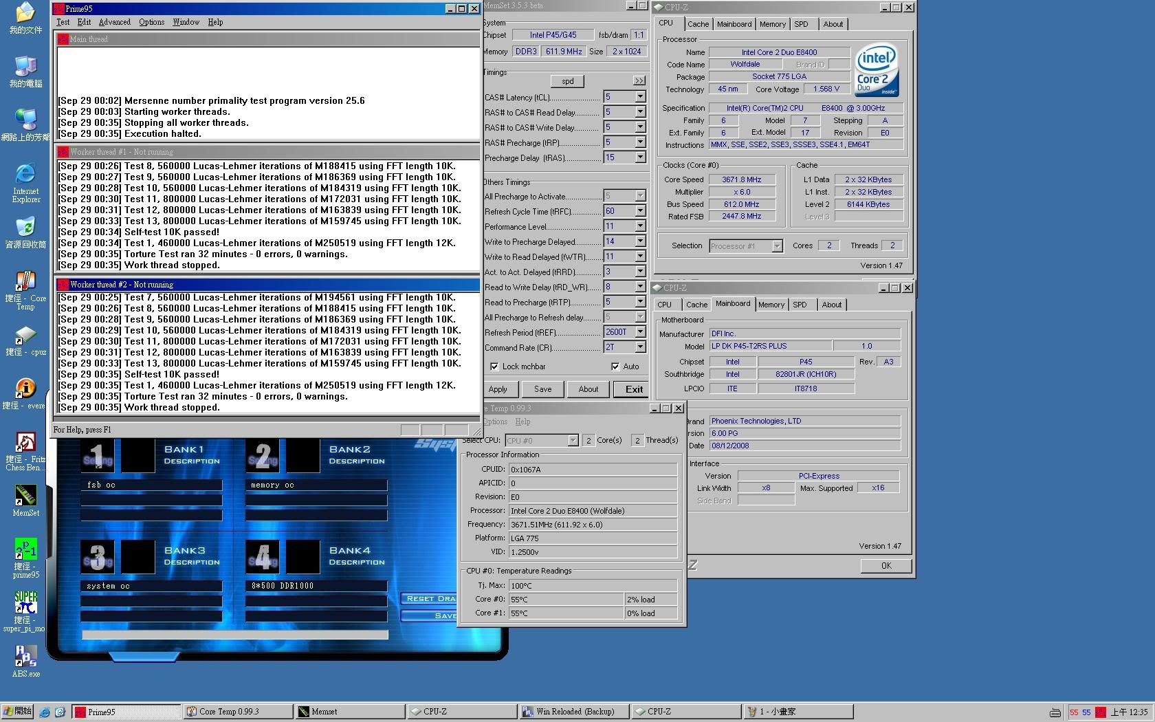The width and height of the screenshot is (1155, 722).
Task: Launch the ABS.exe desktop icon
Action: (25, 661)
